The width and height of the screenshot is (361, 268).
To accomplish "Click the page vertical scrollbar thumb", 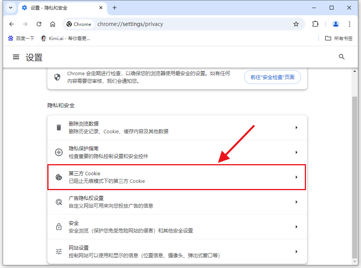I will tap(355, 178).
